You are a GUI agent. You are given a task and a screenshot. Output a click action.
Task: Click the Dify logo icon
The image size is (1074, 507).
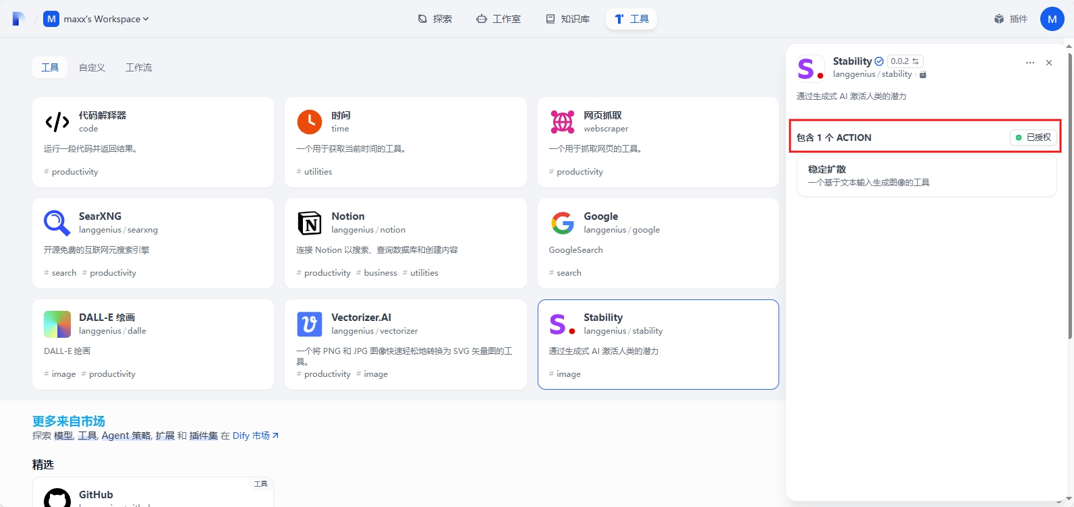(x=19, y=19)
